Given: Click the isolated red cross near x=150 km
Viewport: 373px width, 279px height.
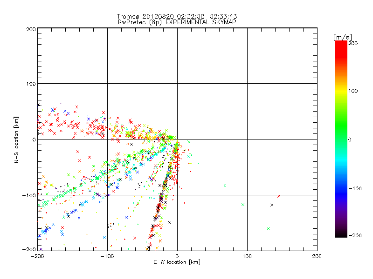Looking at the screenshot, I should pos(279,196).
